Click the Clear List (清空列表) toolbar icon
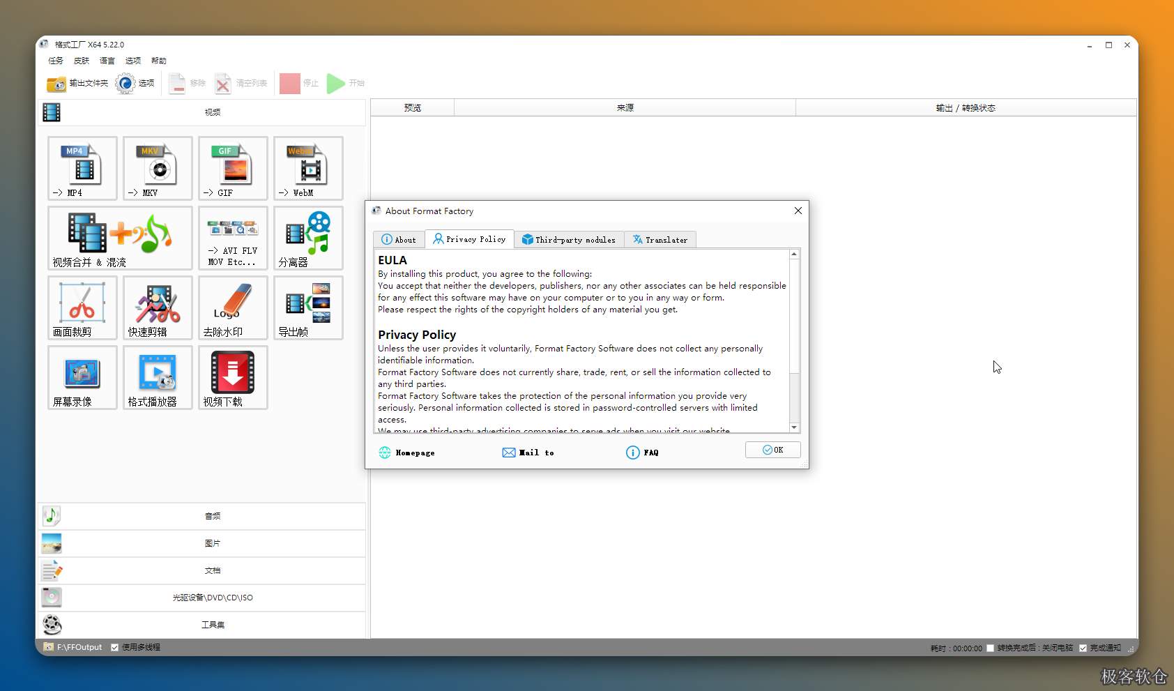Screen dimensions: 1174x691 pos(241,84)
